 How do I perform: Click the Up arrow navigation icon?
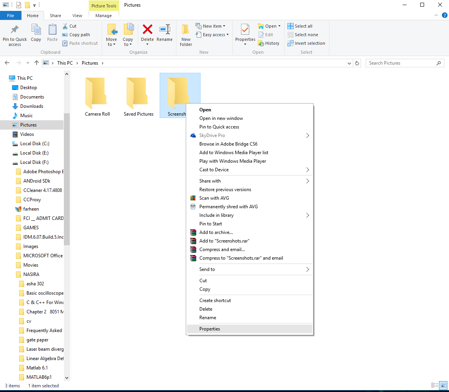click(37, 63)
